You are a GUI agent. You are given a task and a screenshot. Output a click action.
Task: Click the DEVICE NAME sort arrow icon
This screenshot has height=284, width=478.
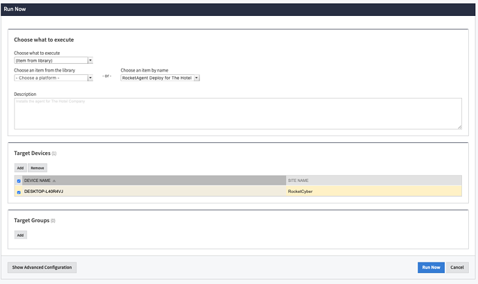pyautogui.click(x=54, y=181)
